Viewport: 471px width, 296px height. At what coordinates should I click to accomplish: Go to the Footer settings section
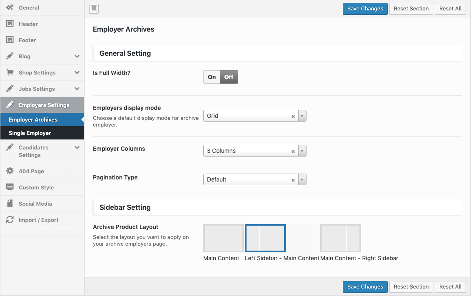pos(27,40)
